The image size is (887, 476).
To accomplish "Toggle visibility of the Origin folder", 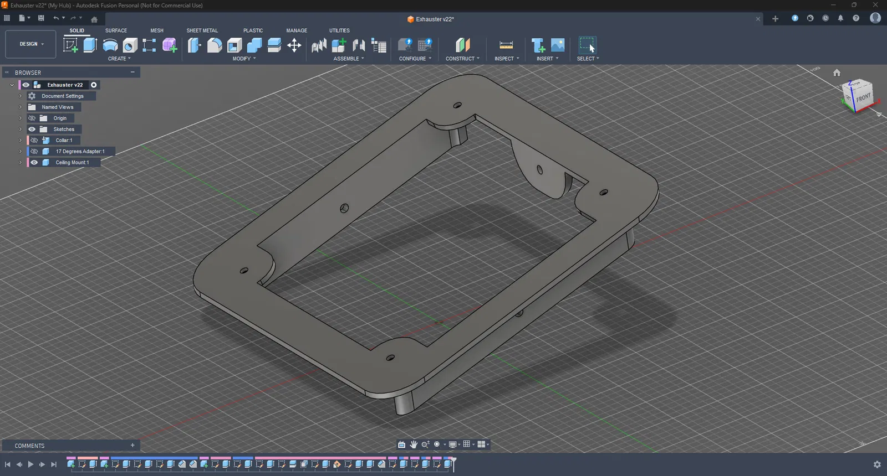I will pyautogui.click(x=32, y=118).
